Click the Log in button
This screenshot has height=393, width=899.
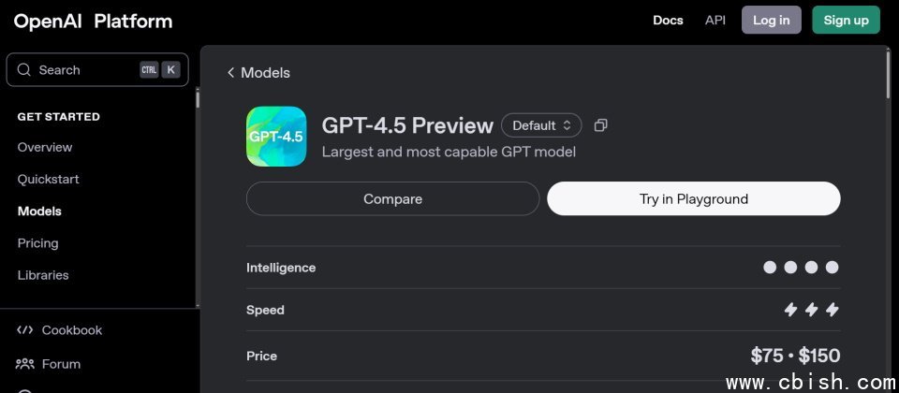[771, 20]
